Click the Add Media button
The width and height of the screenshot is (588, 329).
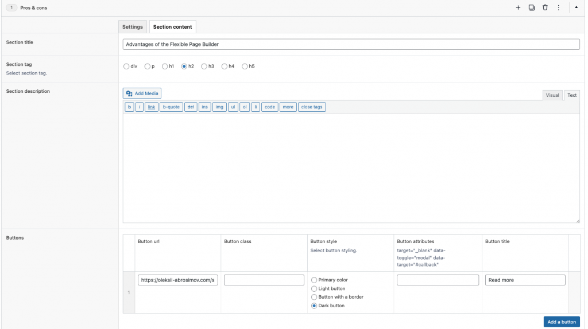pos(142,93)
